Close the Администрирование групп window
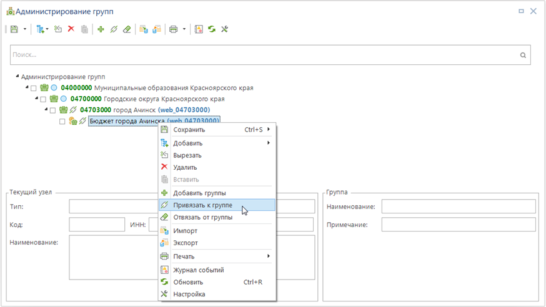 (x=534, y=11)
